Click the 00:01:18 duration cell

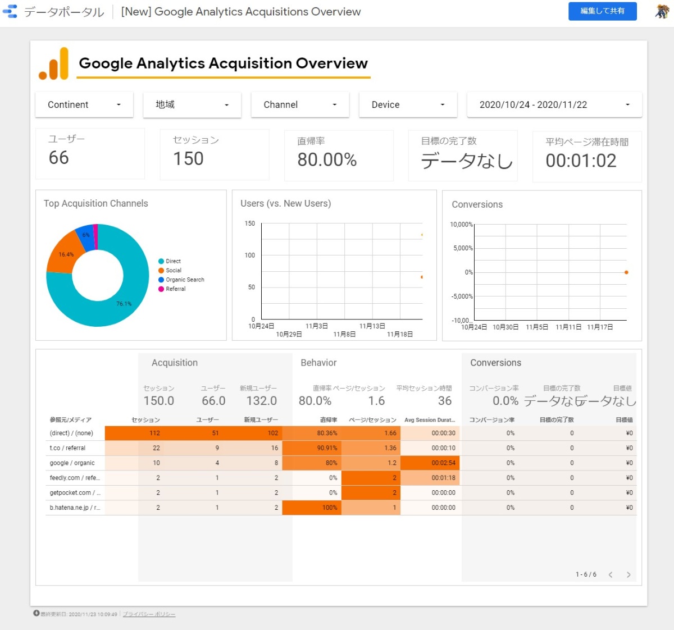point(430,478)
